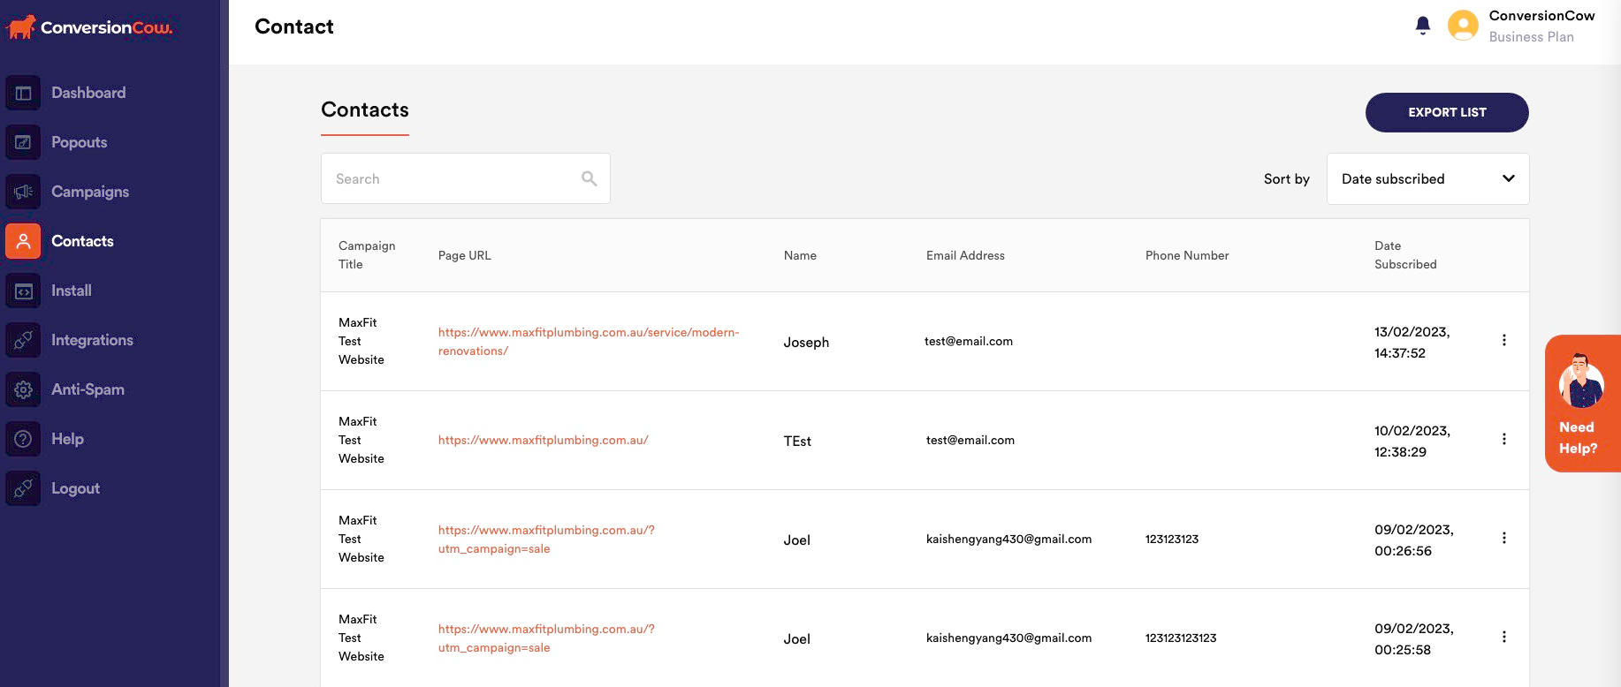Click kaishengyang430@gmail.com in 00:26:56 row
This screenshot has height=687, width=1621.
click(1008, 539)
